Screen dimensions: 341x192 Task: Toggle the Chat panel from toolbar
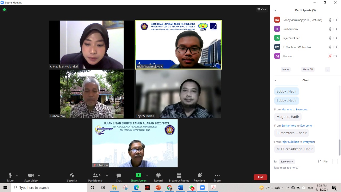coord(119,176)
